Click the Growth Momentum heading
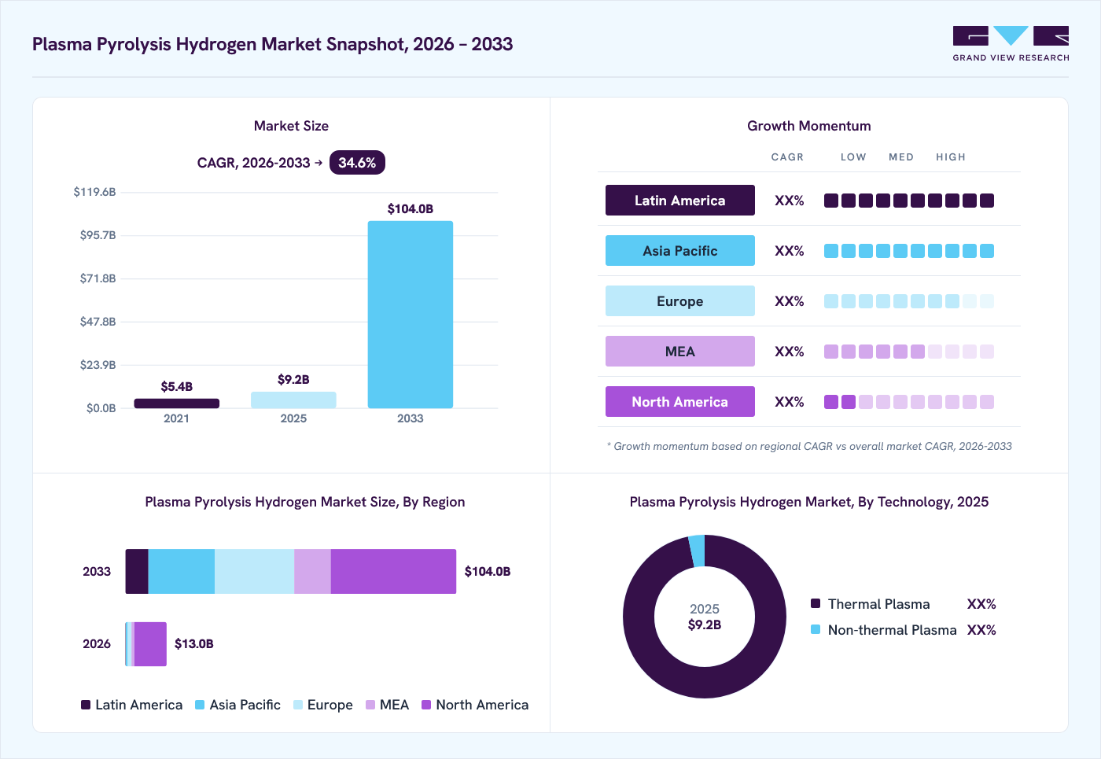This screenshot has height=759, width=1101. click(809, 126)
